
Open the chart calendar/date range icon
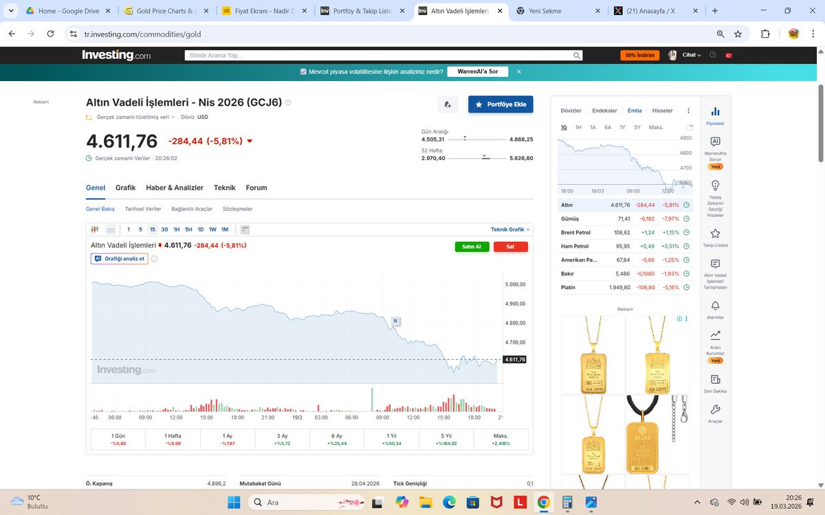tap(245, 229)
